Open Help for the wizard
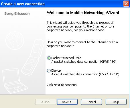This screenshot has height=108, width=130. [x=116, y=102]
